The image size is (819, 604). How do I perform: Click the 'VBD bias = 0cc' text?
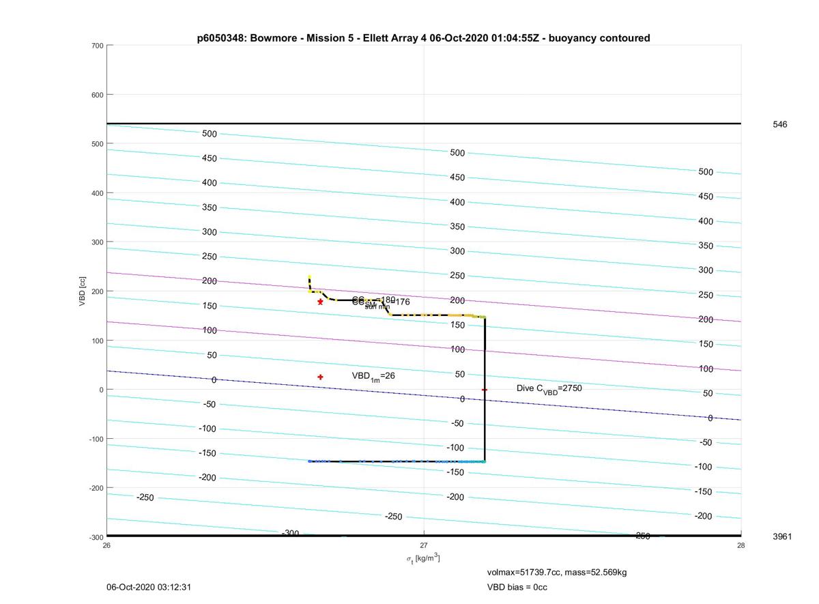pyautogui.click(x=517, y=587)
